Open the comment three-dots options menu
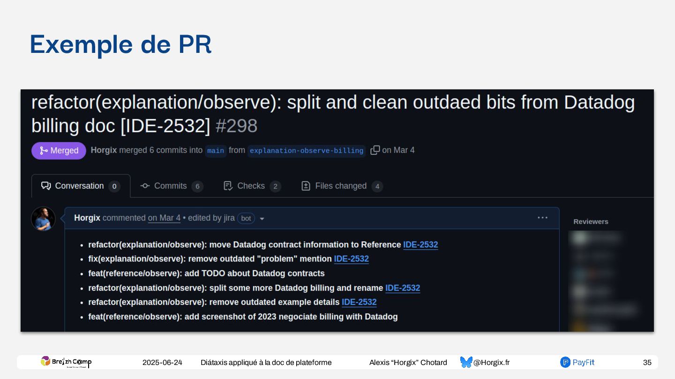 [x=542, y=218]
